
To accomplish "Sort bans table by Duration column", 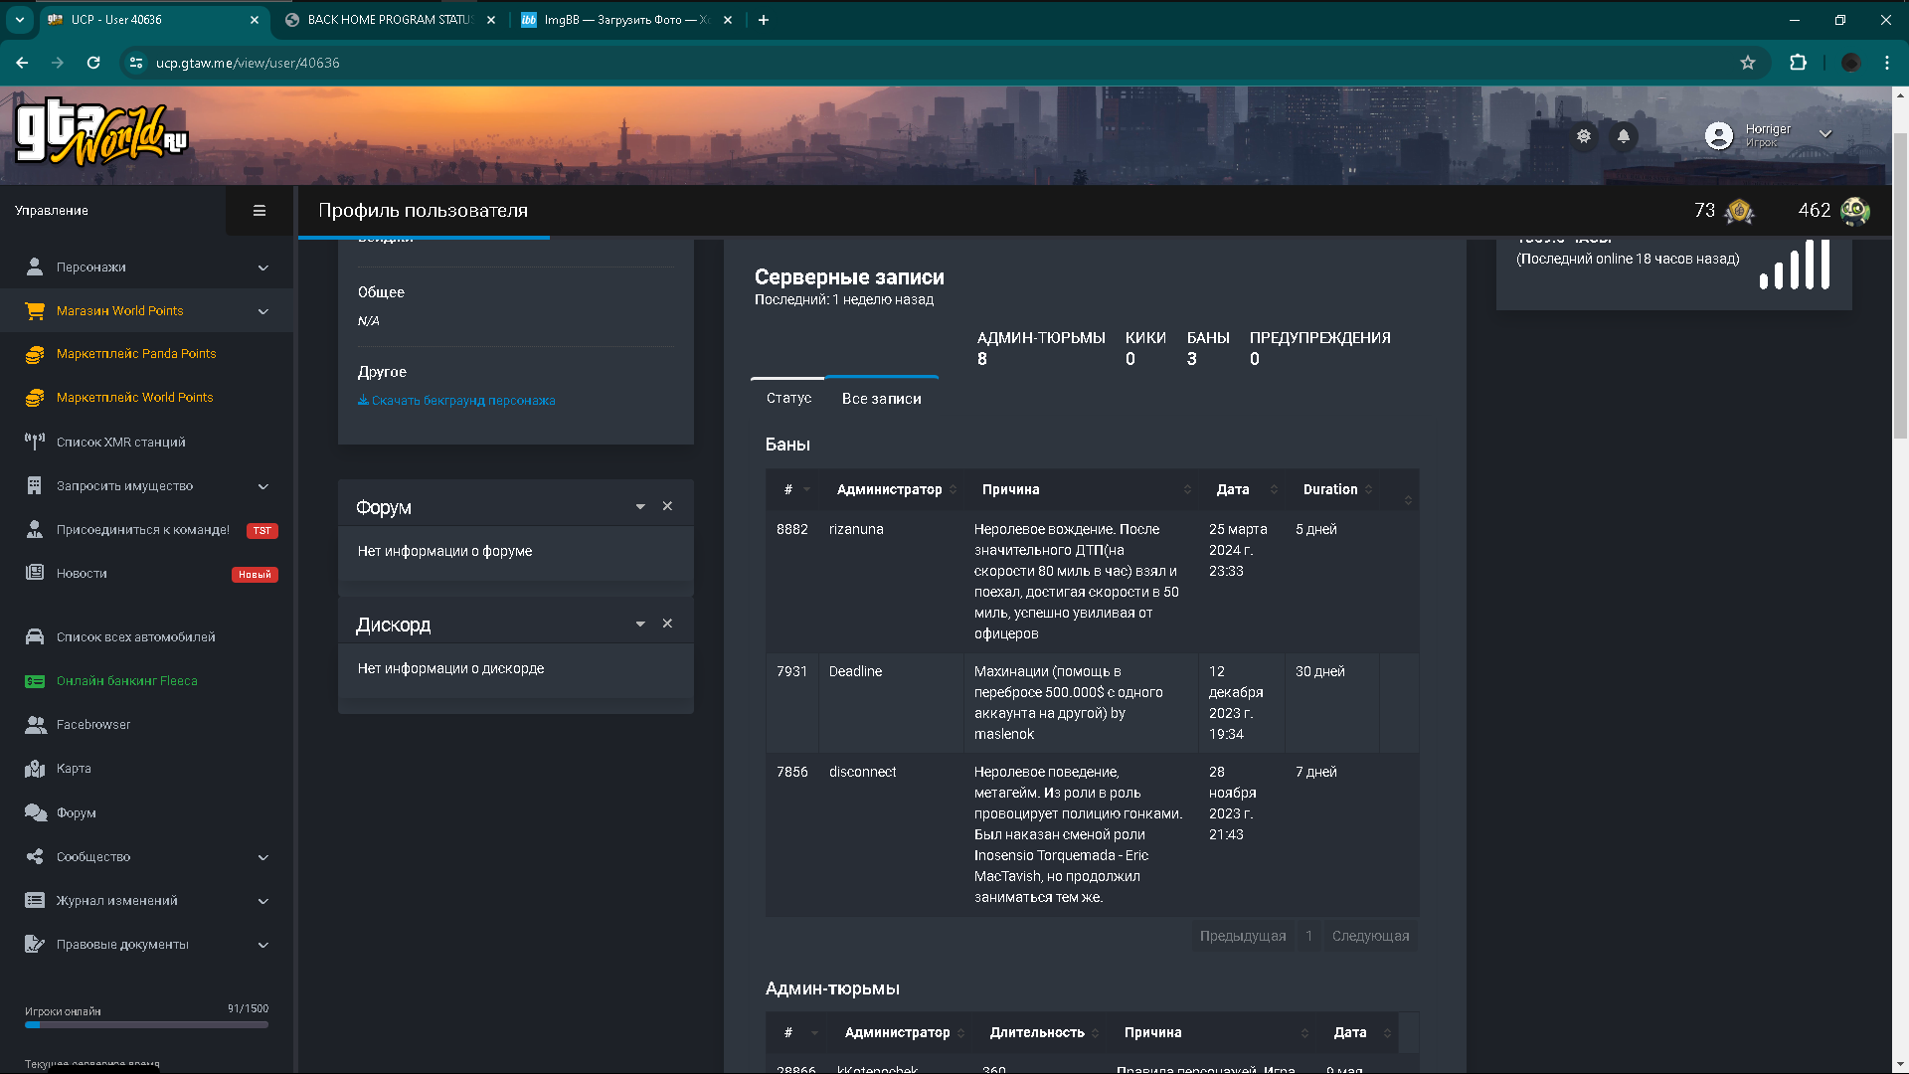I will (1331, 489).
